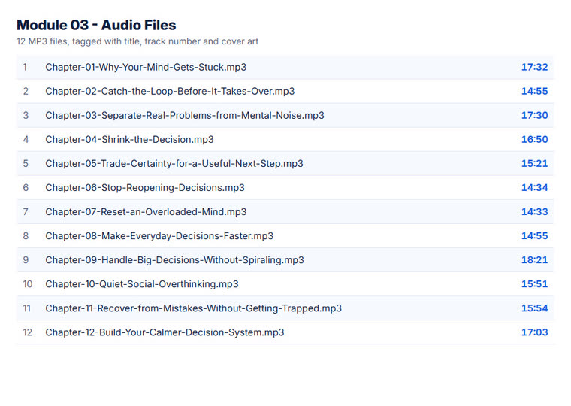The image size is (571, 406).
Task: Click the 15:54 duration value
Action: 534,308
